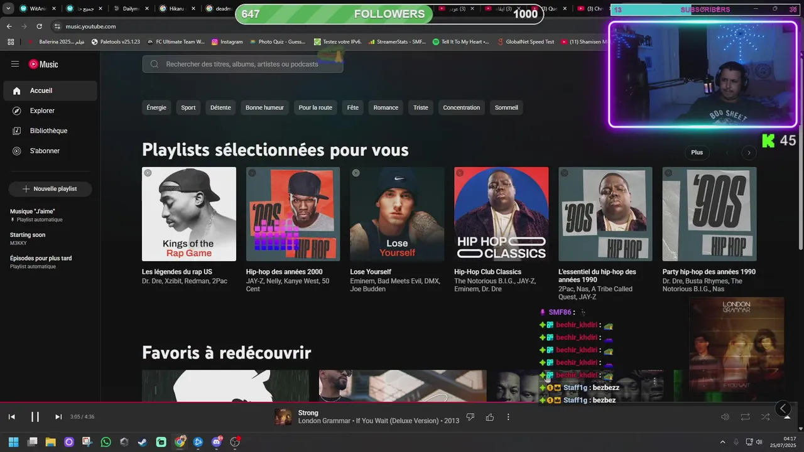The height and width of the screenshot is (452, 804).
Task: Open Épisodes pour plus tard playlist
Action: pos(41,262)
